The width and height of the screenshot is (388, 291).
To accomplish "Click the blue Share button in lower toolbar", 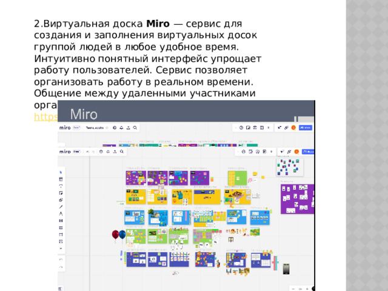I will click(x=309, y=152).
